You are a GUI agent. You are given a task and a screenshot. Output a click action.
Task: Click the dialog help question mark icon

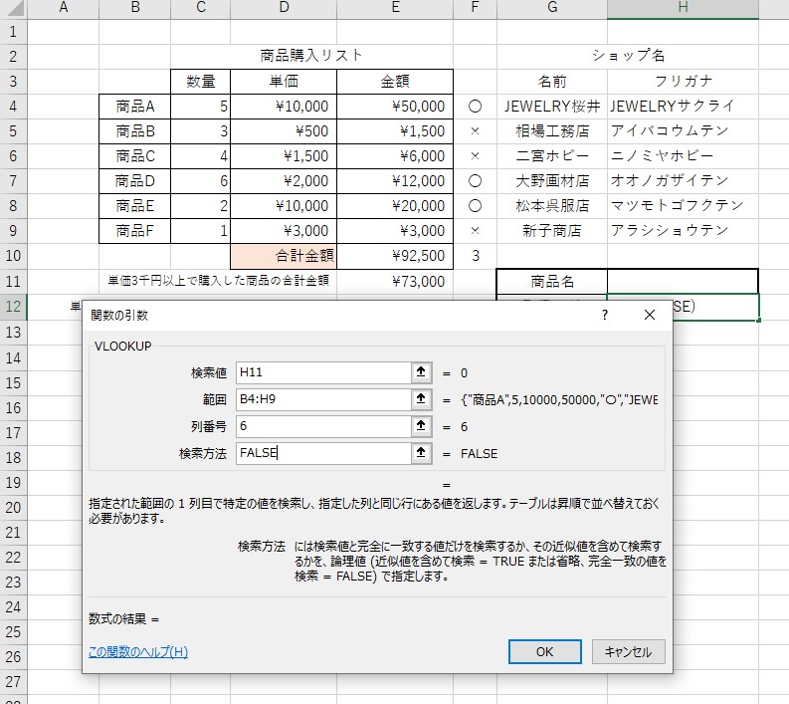[x=604, y=315]
